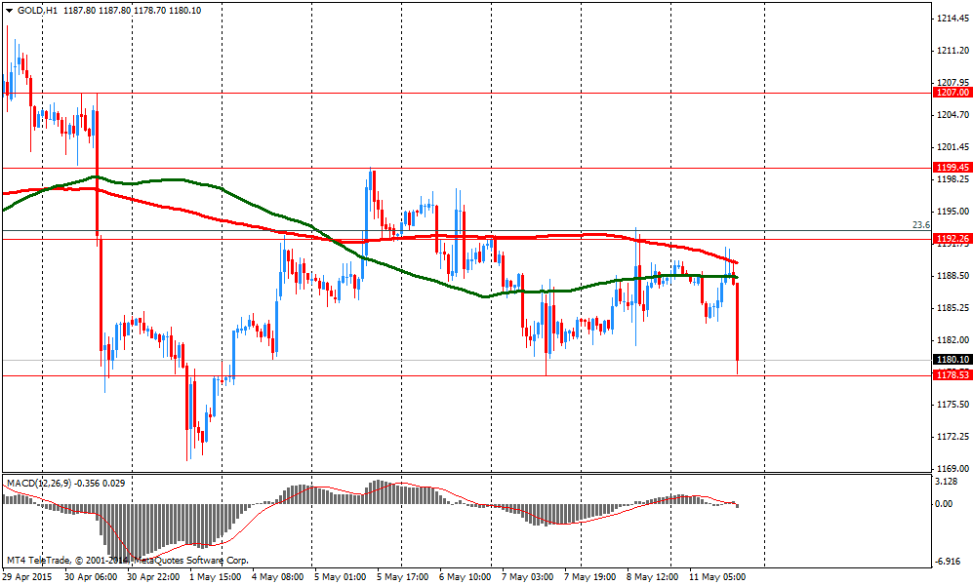Click the 1178.53 red price level label

coord(953,375)
